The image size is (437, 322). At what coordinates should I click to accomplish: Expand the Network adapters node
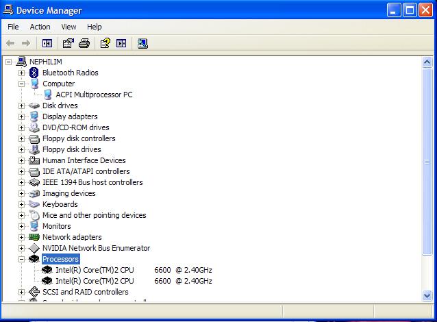[x=21, y=237]
